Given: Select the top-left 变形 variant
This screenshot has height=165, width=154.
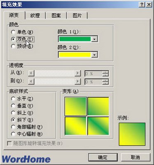Looking at the screenshot, I should click(76, 106).
